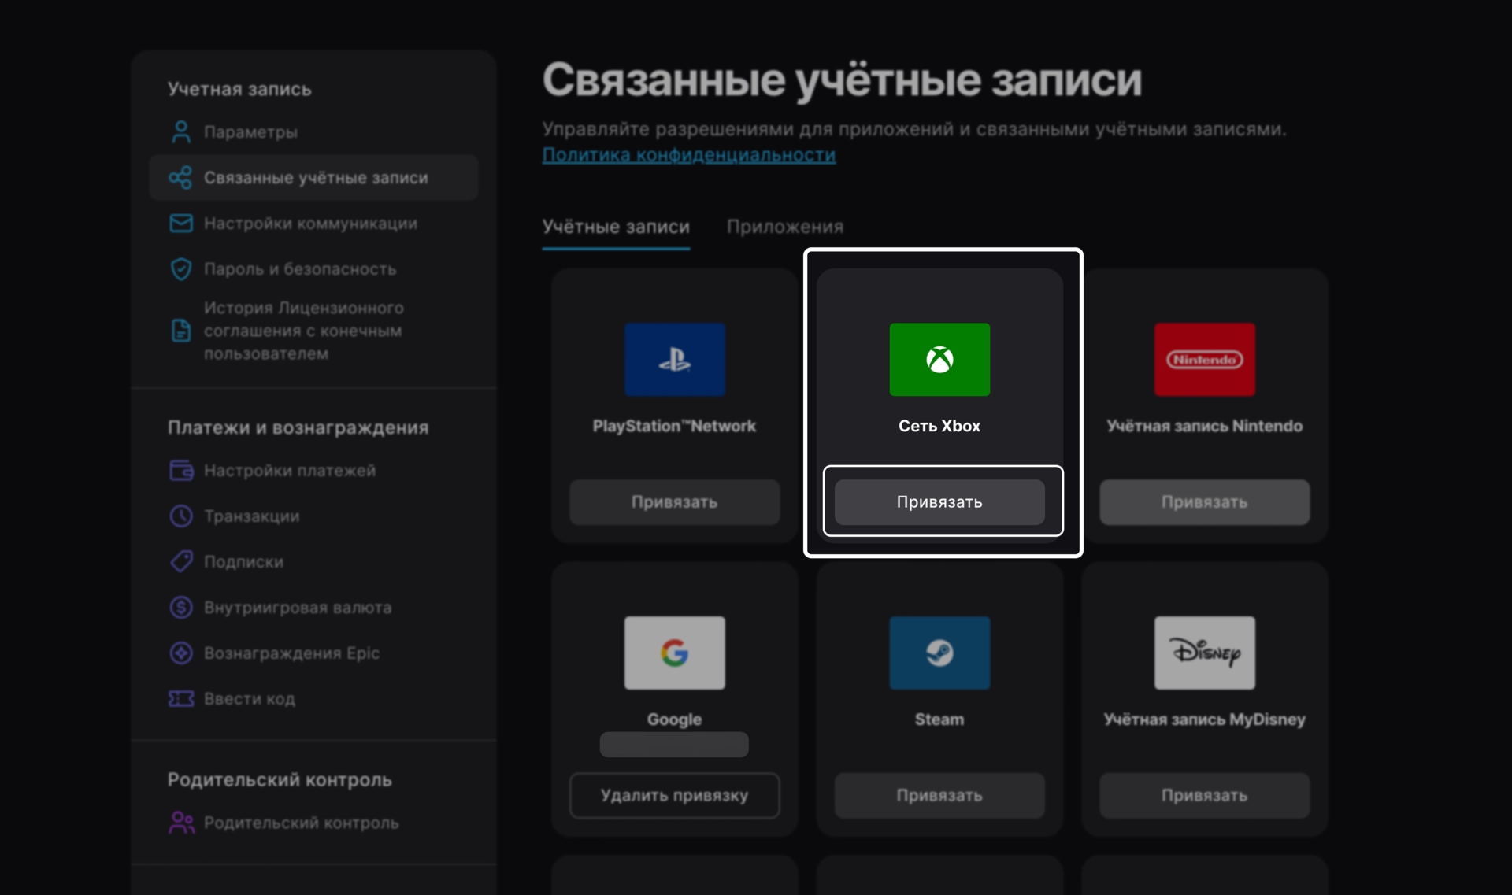Image resolution: width=1512 pixels, height=895 pixels.
Task: Select the green Xbox logo
Action: click(939, 360)
